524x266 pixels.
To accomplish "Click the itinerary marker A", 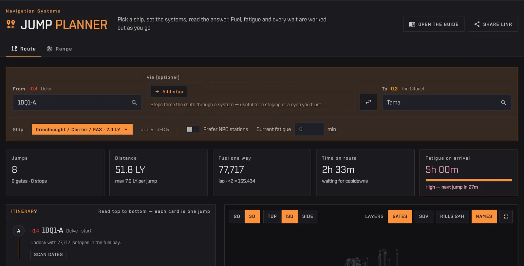I will [x=19, y=231].
